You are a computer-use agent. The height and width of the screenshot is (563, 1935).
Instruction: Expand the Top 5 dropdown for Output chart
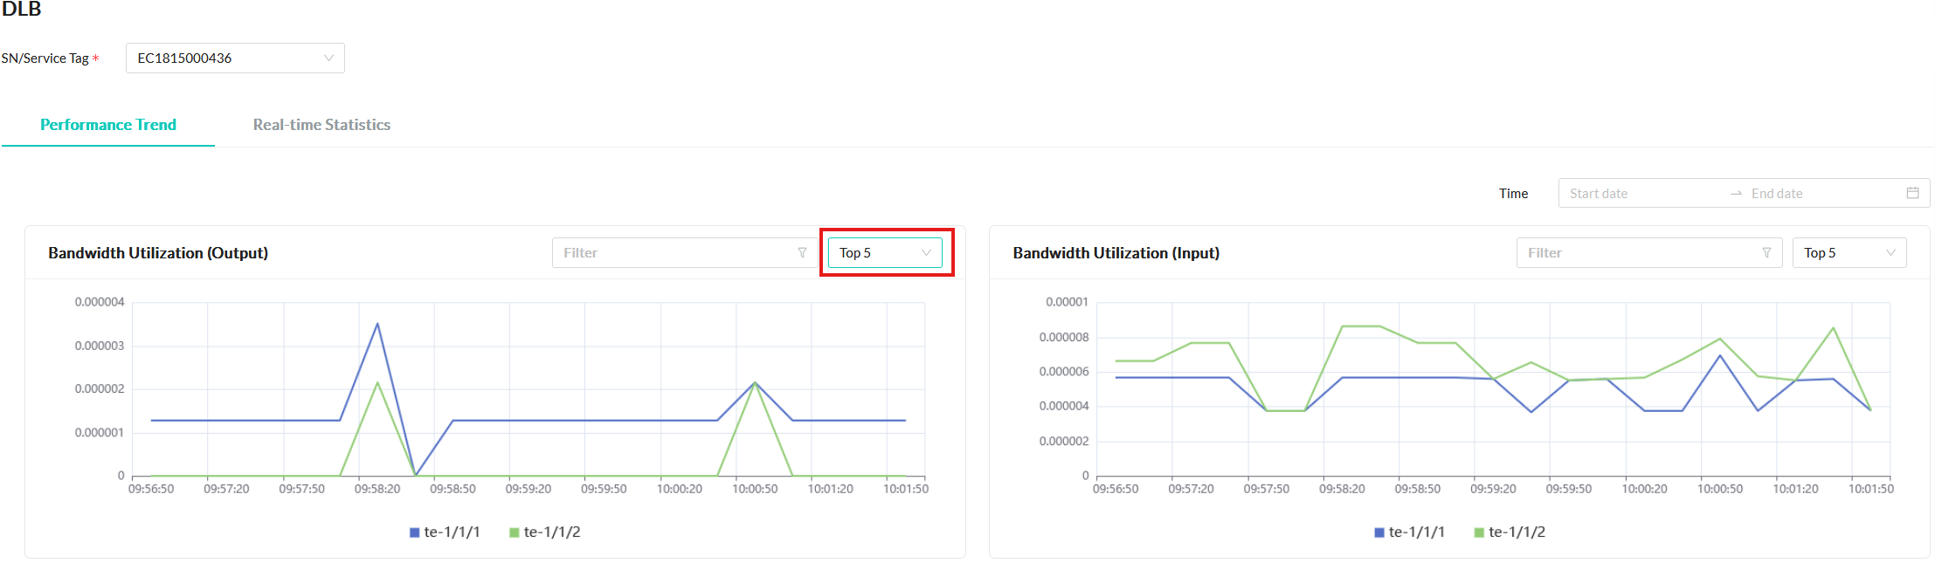(x=884, y=253)
